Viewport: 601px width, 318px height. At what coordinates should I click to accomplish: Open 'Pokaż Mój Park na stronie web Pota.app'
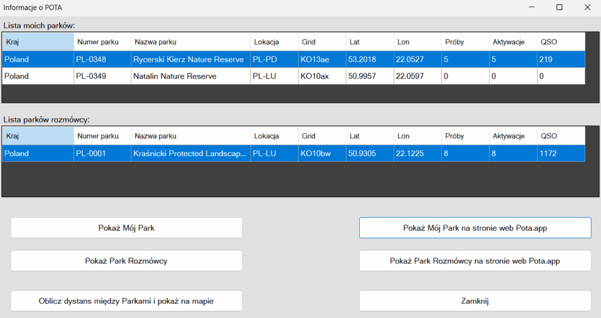point(475,228)
